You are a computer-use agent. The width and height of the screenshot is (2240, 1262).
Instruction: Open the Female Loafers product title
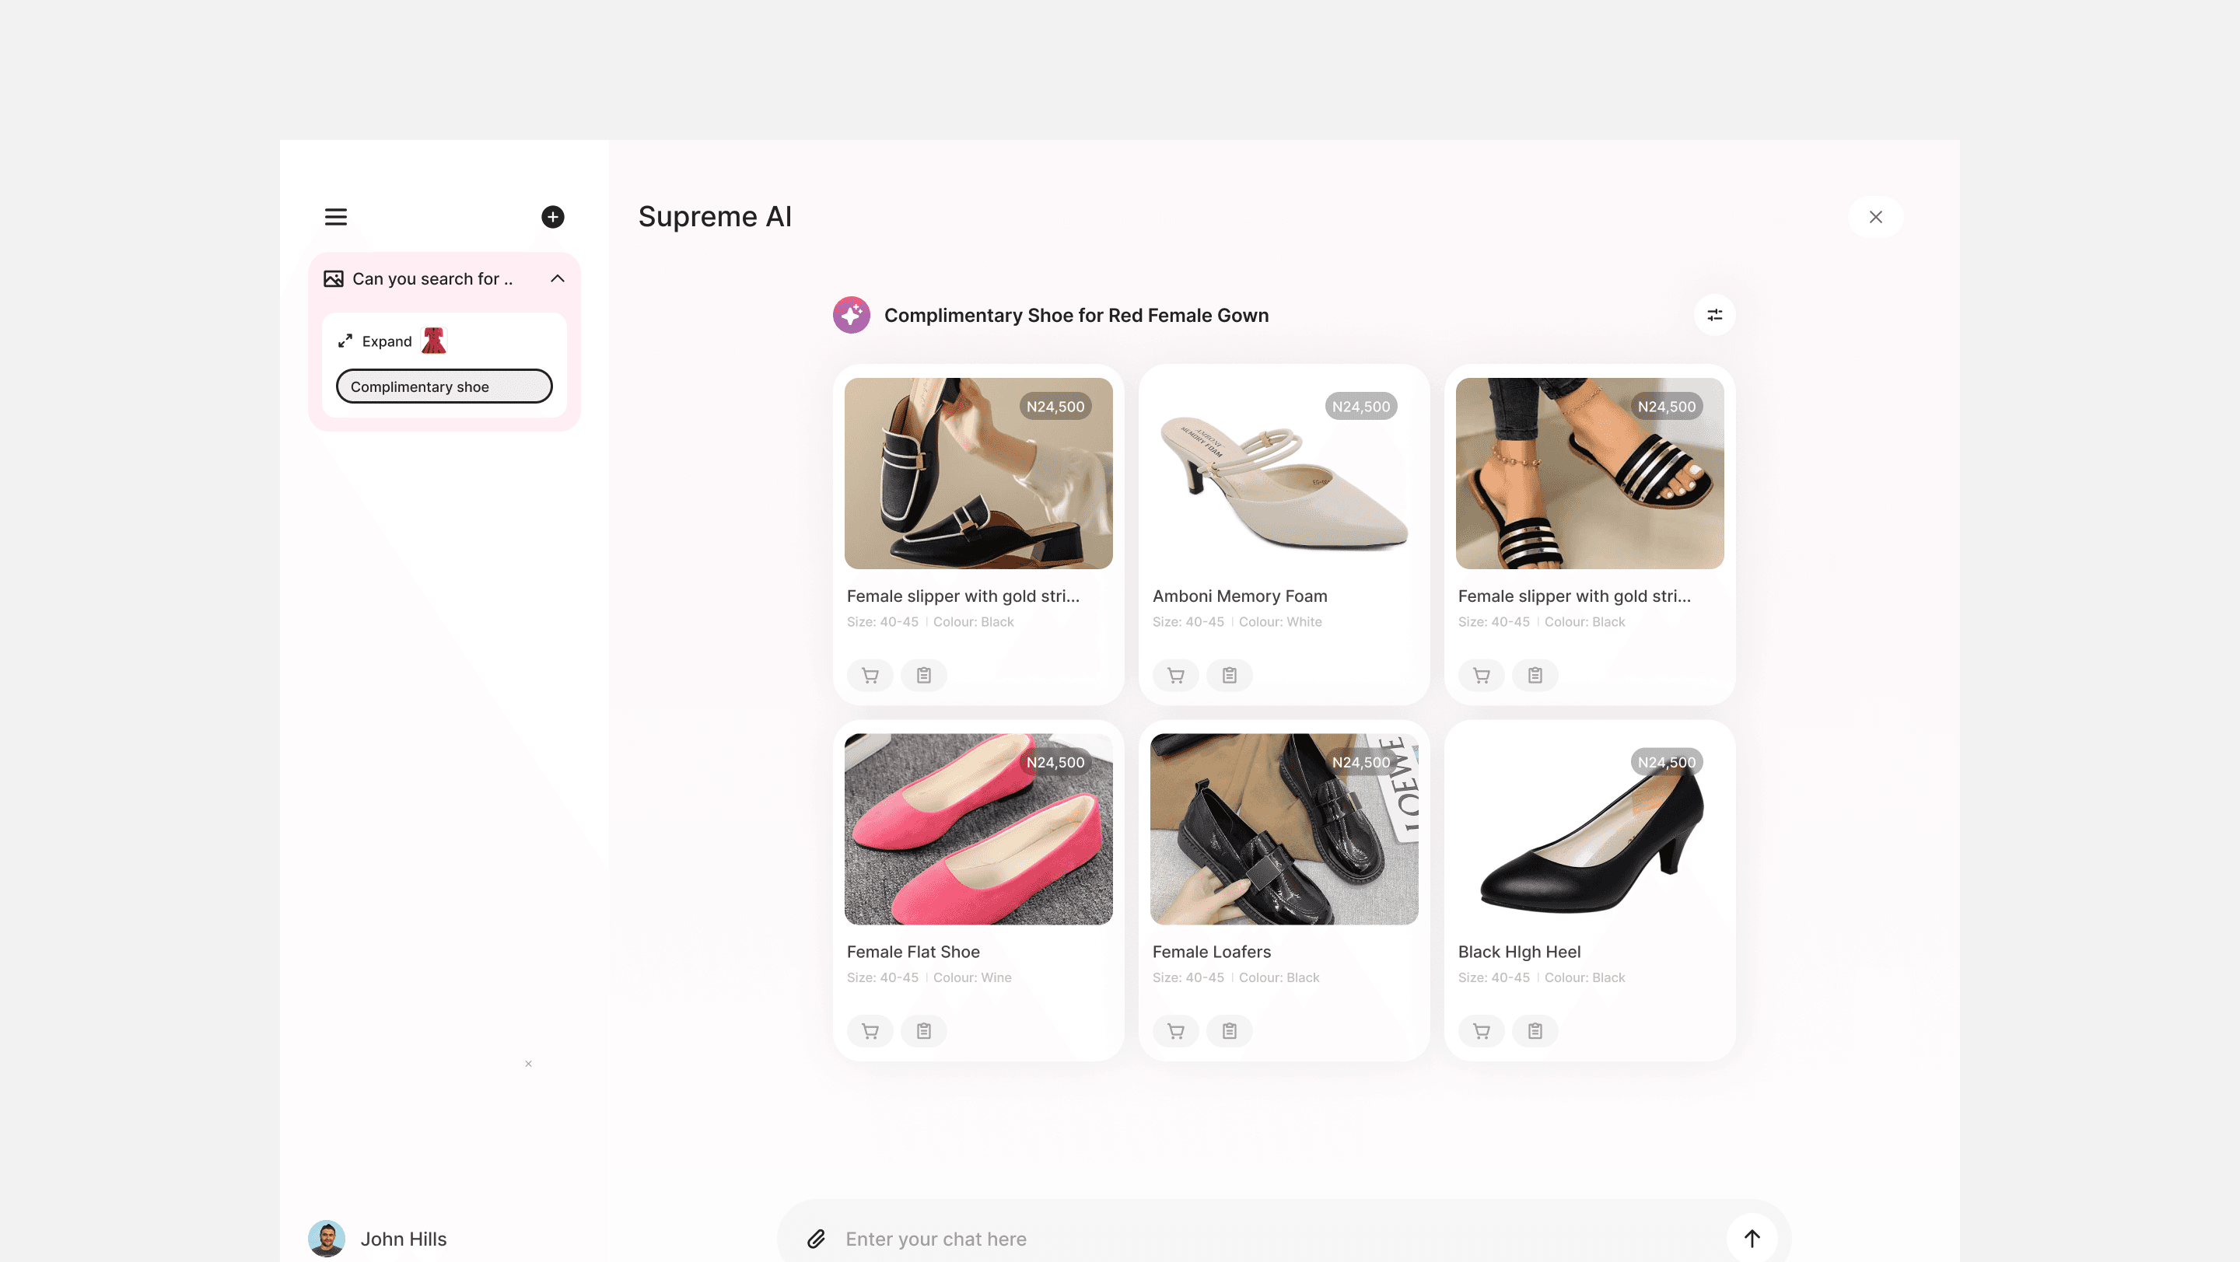[x=1211, y=952]
